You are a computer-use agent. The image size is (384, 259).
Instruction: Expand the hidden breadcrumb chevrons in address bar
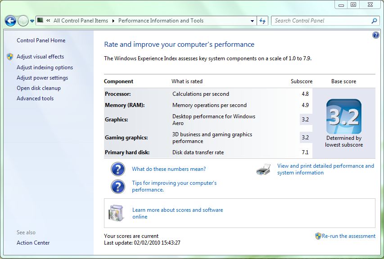click(48, 21)
